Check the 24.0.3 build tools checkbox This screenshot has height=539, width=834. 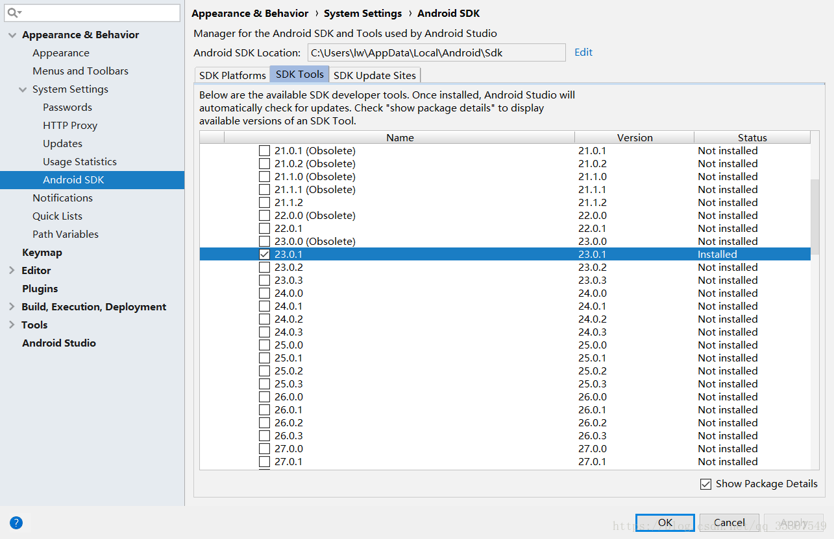264,332
